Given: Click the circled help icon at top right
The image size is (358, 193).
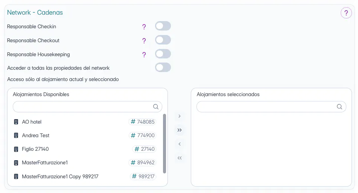Looking at the screenshot, I should [x=346, y=13].
